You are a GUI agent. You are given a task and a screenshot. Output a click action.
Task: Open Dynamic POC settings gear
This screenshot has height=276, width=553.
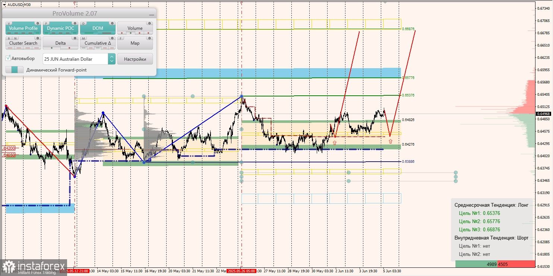tap(75, 23)
